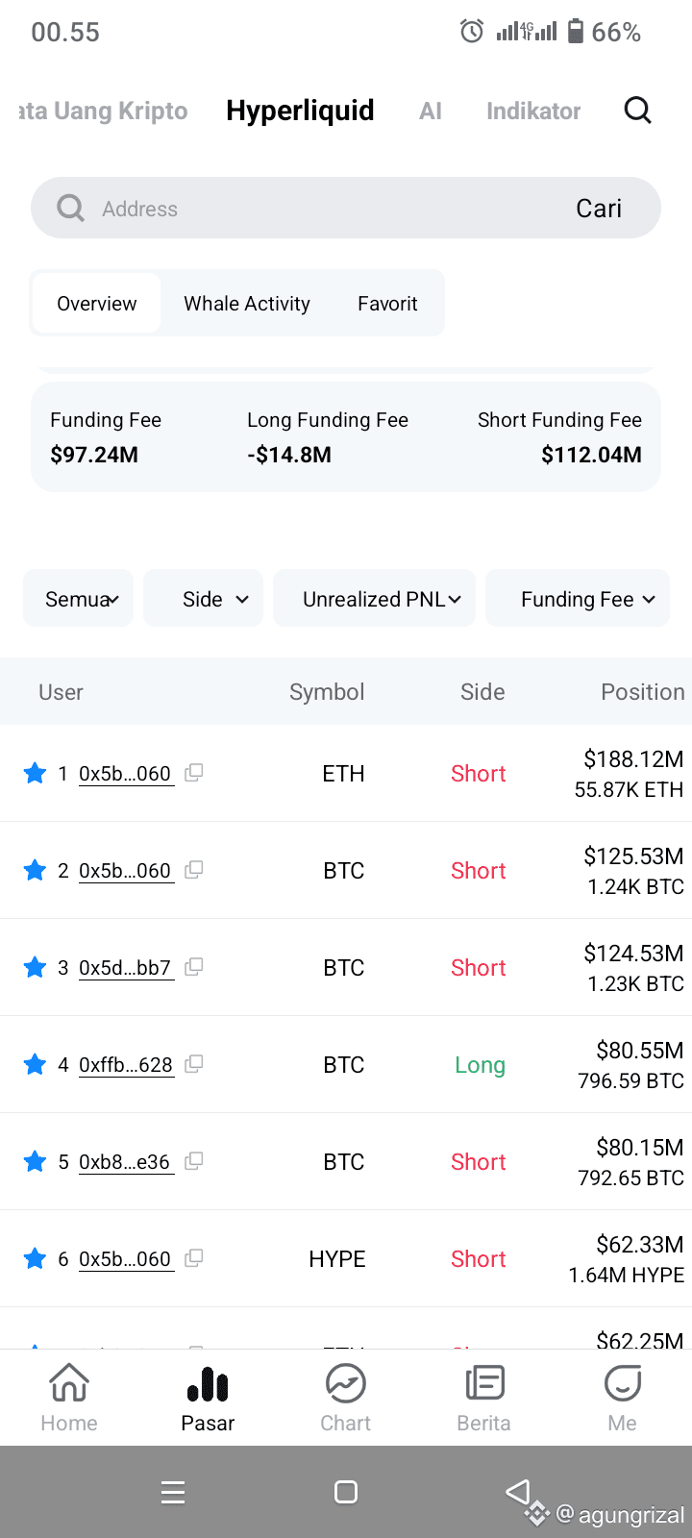Unfavorite star for 0x5d...bb7 row
The height and width of the screenshot is (1538, 692).
(35, 967)
